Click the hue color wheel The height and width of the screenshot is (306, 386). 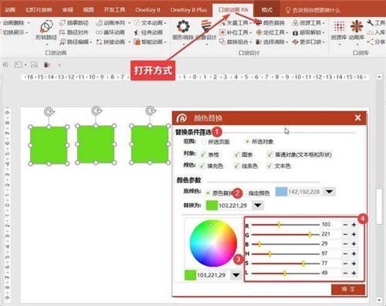[213, 243]
